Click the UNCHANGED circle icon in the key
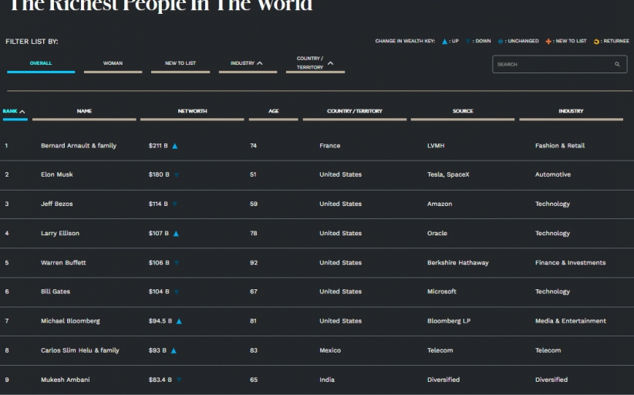Screen dimensions: 634x395 click(500, 41)
